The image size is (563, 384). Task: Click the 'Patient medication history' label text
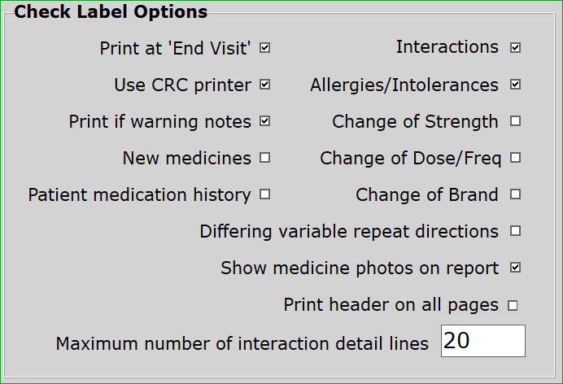coord(139,194)
